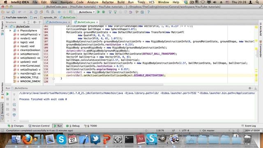Toggle soft-wrap icon in the Run panel
263x148 pixels.
[14, 104]
